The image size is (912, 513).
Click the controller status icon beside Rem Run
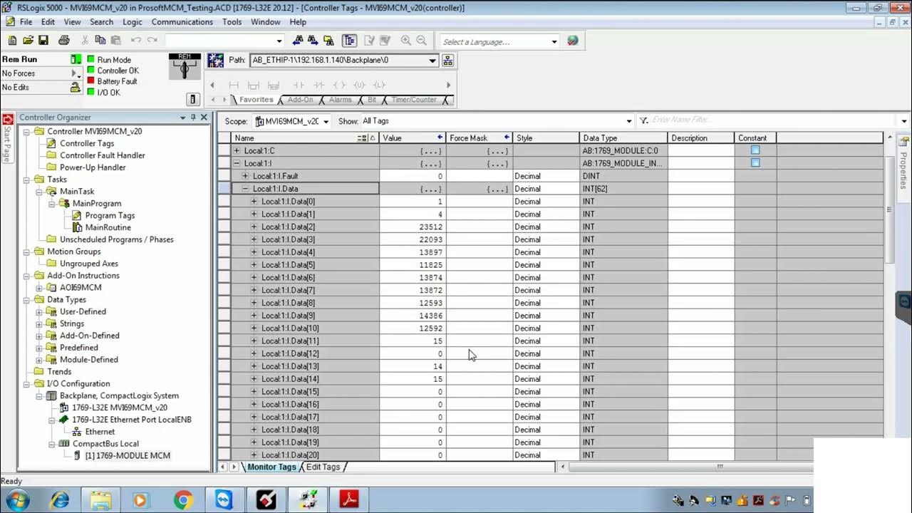pos(76,59)
